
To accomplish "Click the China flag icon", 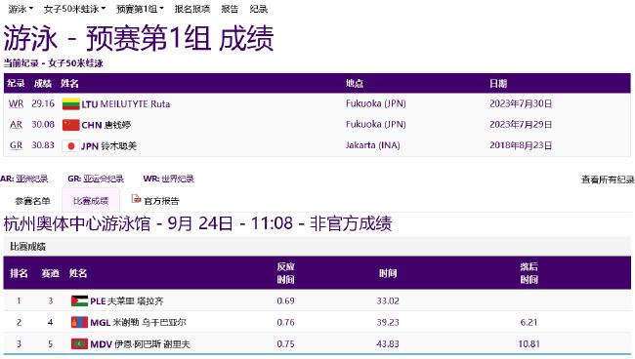I will [x=71, y=125].
